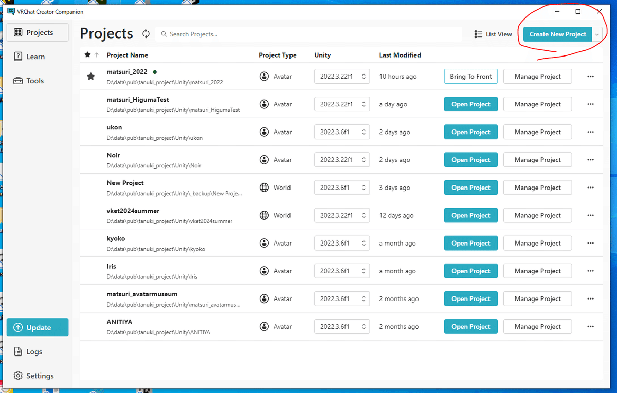Open the three-dot menu for matsuri_avatarmuseum
Viewport: 617px width, 393px height.
click(590, 298)
